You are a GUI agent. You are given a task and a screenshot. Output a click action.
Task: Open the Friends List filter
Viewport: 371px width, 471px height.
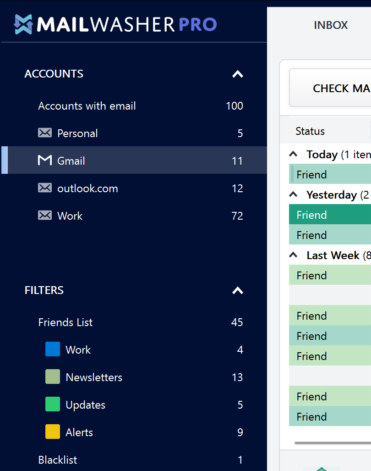point(134,322)
